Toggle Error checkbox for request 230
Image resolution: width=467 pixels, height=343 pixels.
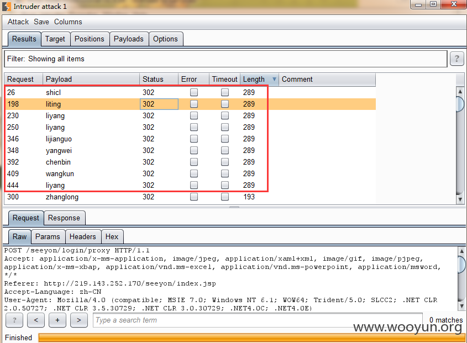194,115
